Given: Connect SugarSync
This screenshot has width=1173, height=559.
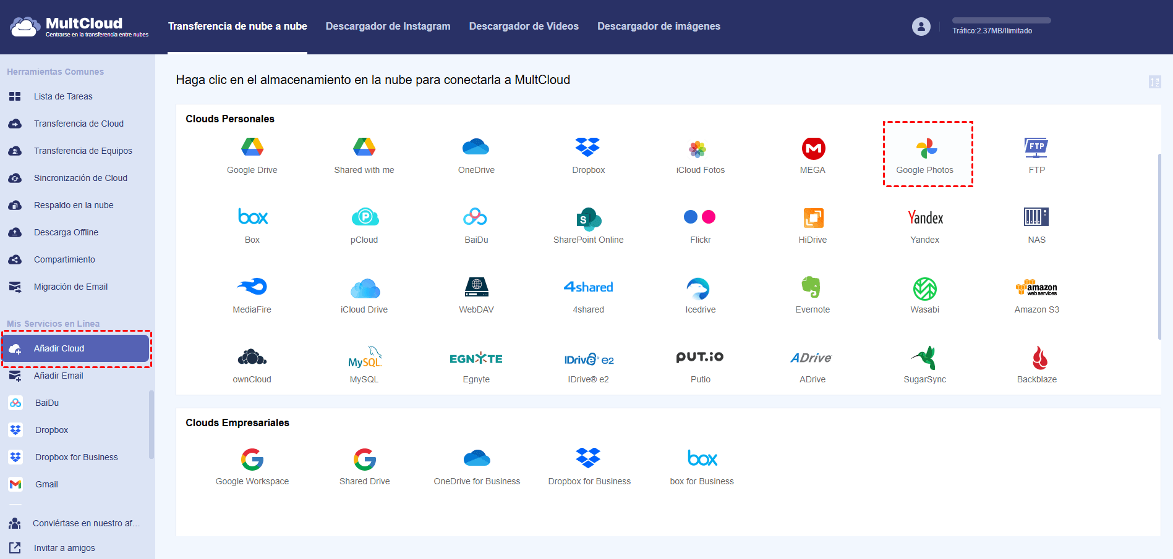Looking at the screenshot, I should click(925, 365).
